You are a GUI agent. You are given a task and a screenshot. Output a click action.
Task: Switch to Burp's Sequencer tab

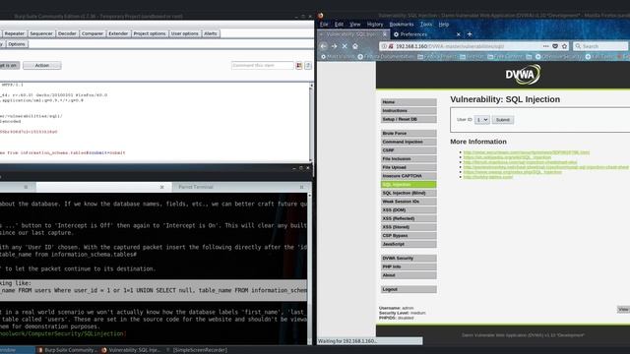coord(41,33)
